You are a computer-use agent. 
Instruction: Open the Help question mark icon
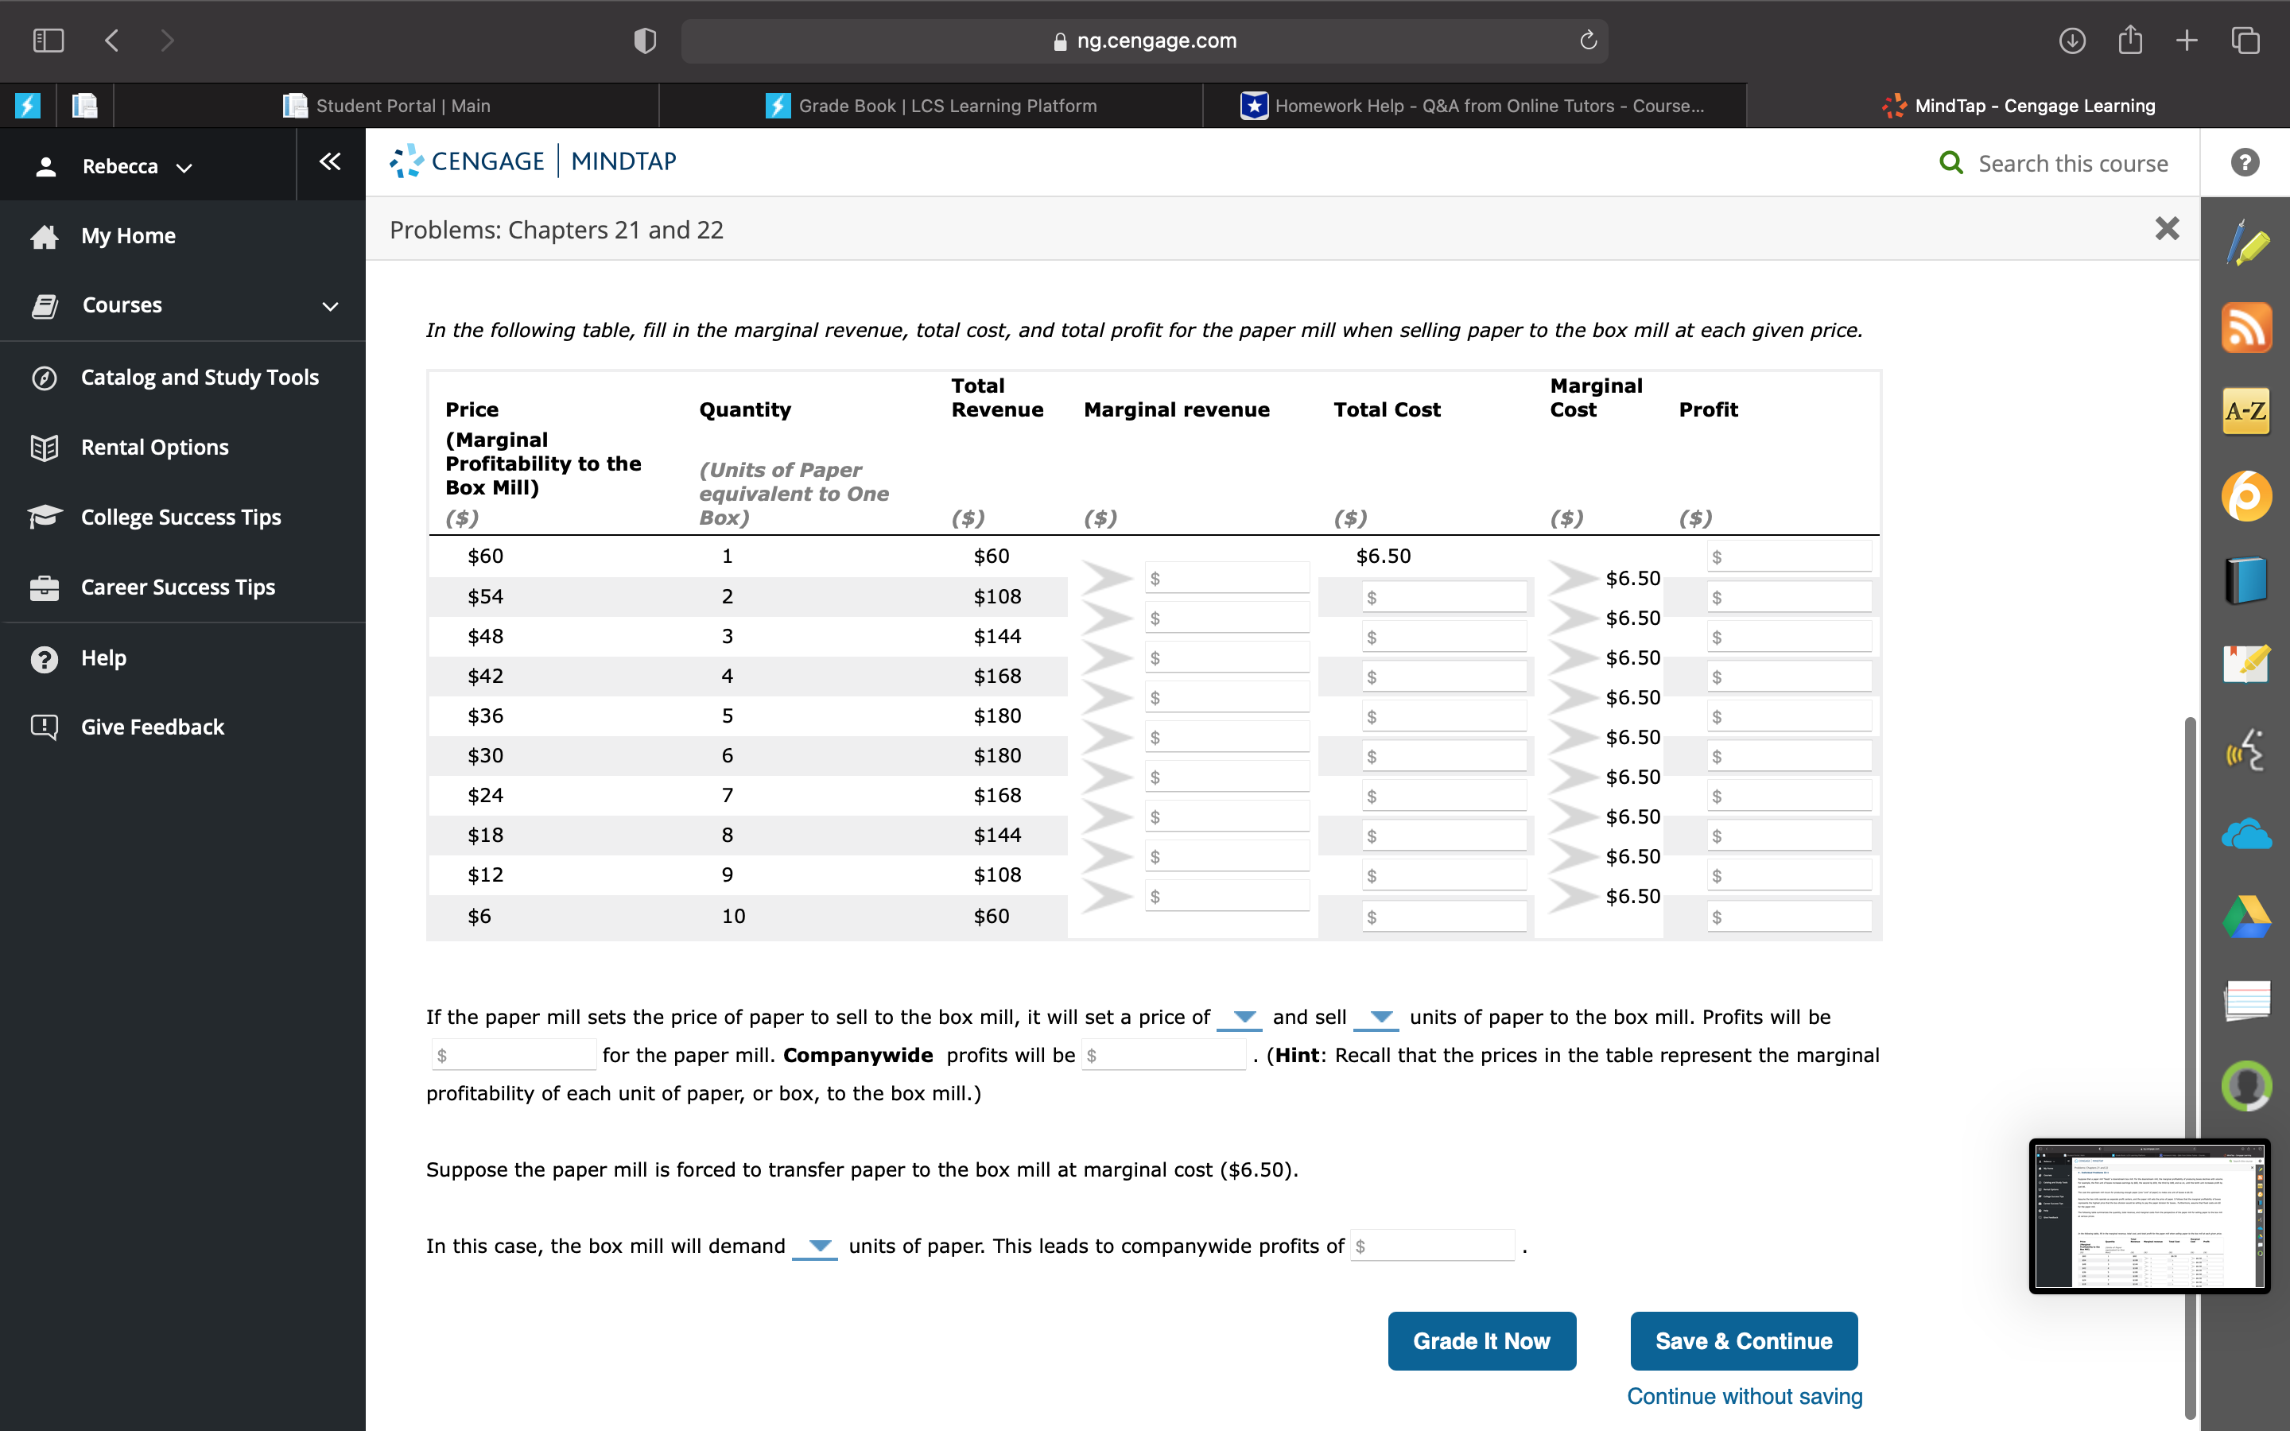click(2245, 163)
